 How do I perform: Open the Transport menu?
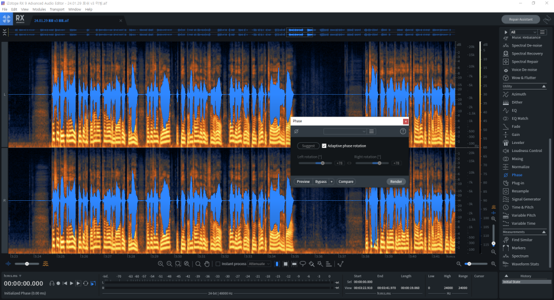57,9
